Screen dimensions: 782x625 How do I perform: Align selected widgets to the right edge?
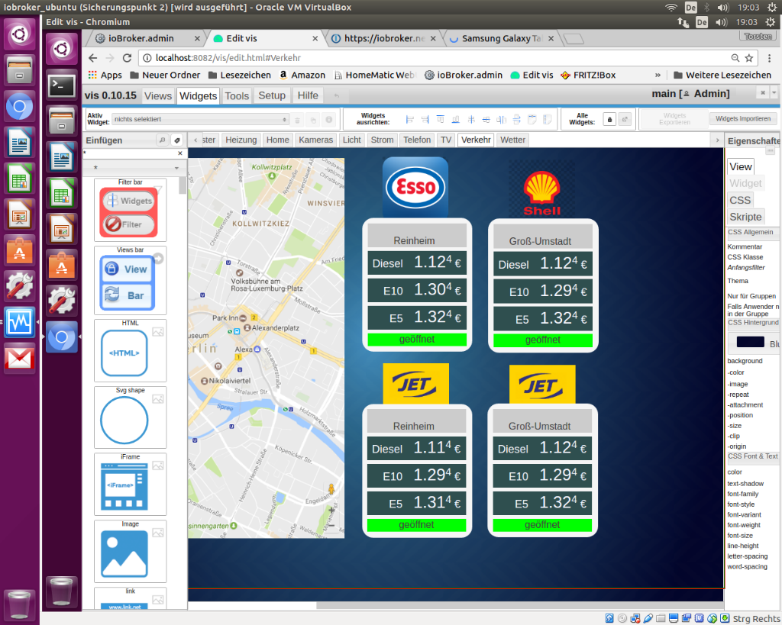point(425,120)
